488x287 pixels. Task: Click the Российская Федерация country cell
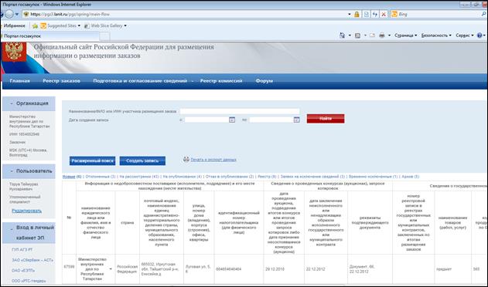click(x=128, y=269)
